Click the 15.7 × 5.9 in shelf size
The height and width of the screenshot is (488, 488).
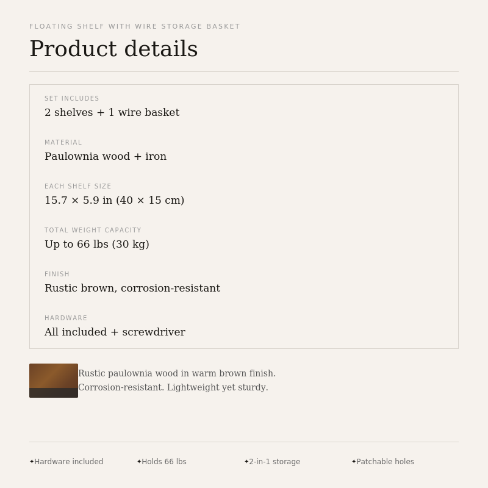tap(115, 200)
